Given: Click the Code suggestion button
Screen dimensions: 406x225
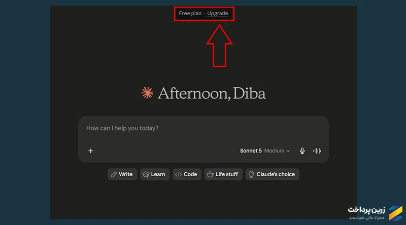Looking at the screenshot, I should (x=187, y=174).
